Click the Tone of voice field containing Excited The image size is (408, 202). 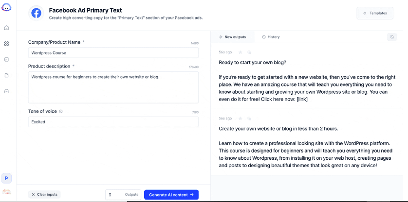point(113,122)
